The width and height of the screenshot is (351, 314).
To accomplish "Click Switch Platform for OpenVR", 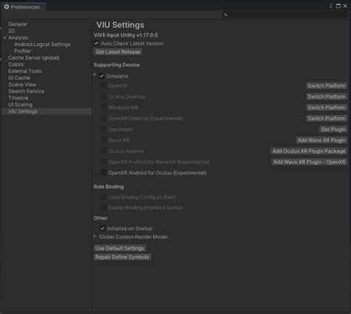I will tap(327, 86).
